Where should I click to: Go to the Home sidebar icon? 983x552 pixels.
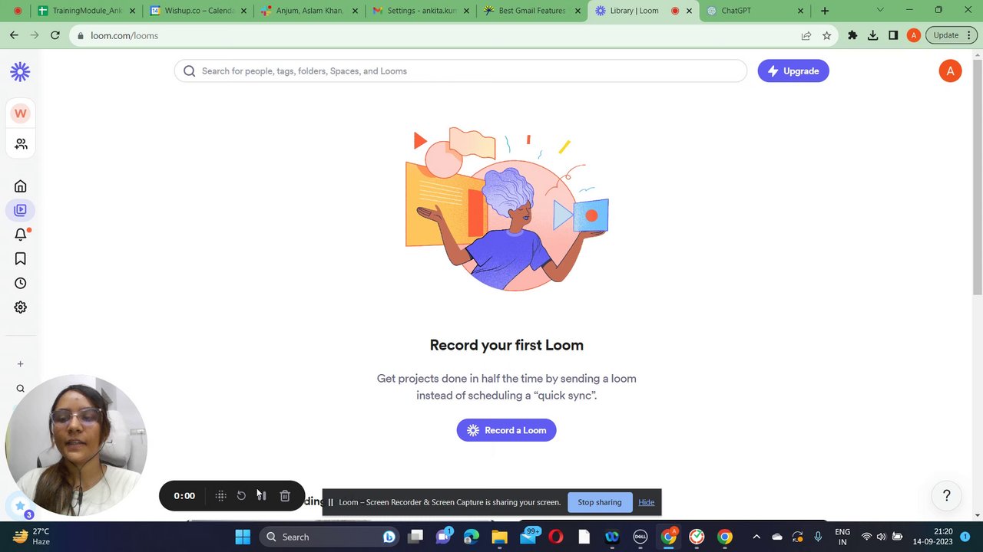[21, 186]
